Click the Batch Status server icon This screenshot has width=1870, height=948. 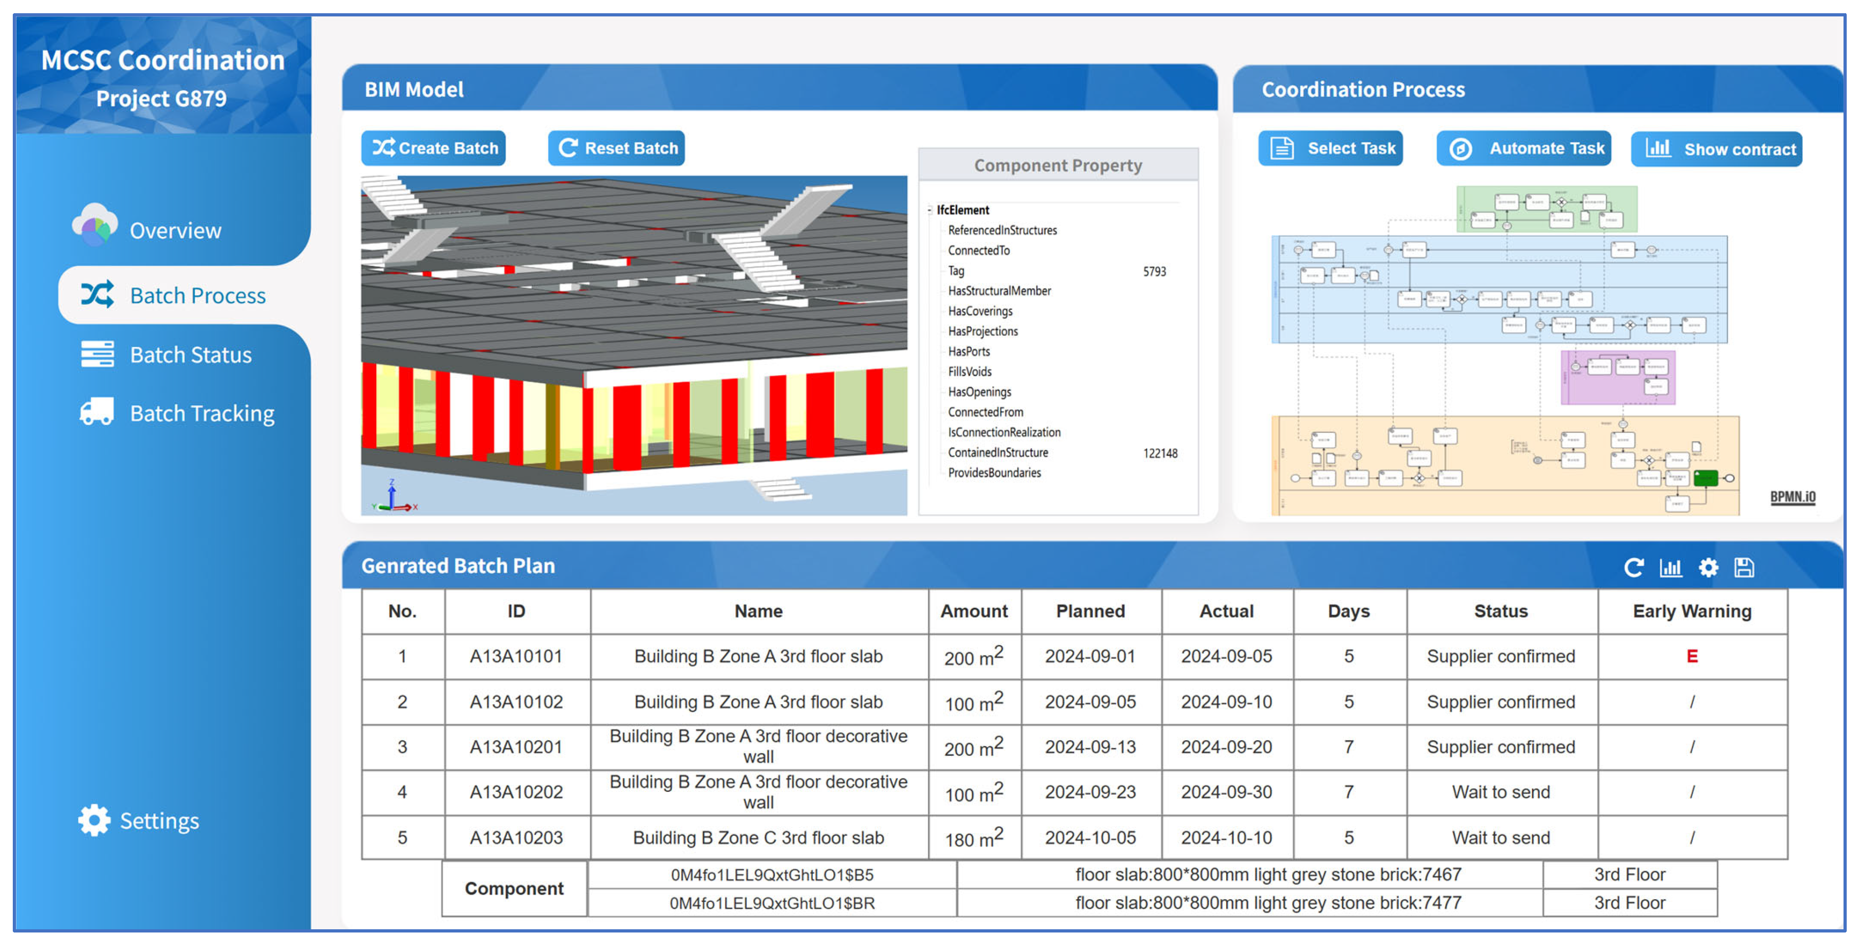pyautogui.click(x=97, y=354)
